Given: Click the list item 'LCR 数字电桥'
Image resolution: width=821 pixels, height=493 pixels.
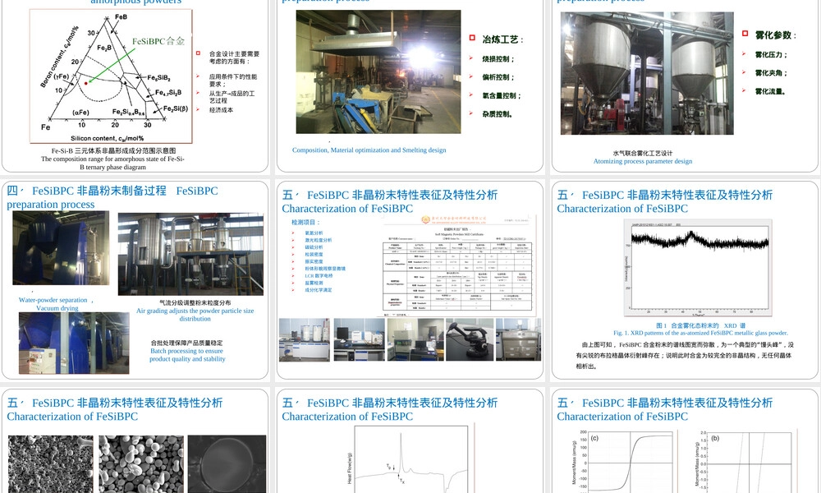Looking at the screenshot, I should (319, 275).
